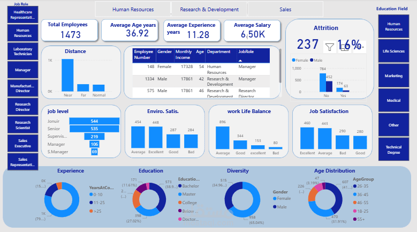Click the filter funnel icon in Attrition card
The image size is (417, 232).
click(x=330, y=47)
